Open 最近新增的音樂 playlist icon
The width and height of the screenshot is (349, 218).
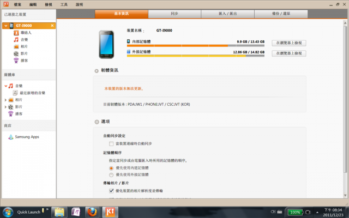pyautogui.click(x=15, y=93)
